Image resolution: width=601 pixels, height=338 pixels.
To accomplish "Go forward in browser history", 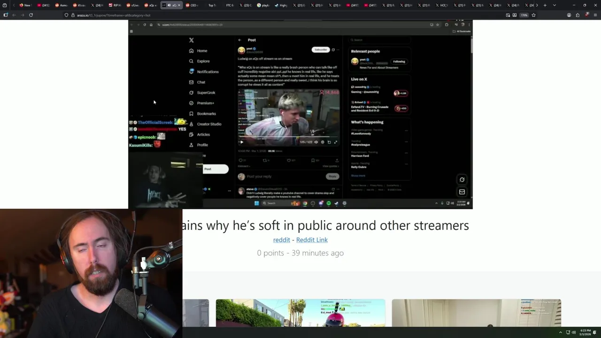I will 22,15.
